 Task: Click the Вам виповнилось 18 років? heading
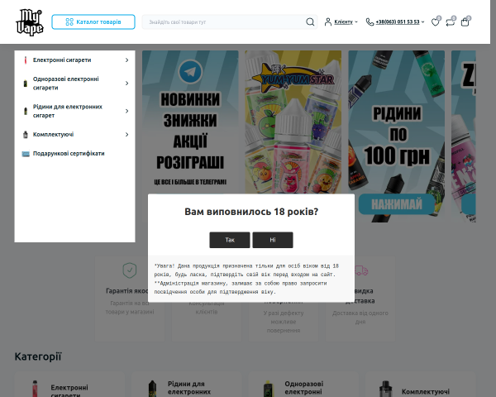pos(251,212)
